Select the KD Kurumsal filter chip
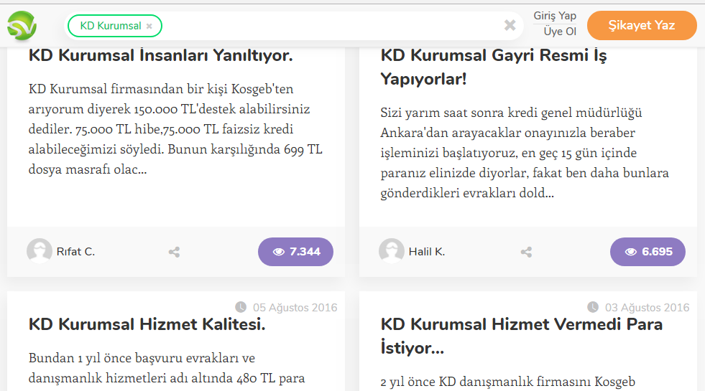 point(115,26)
